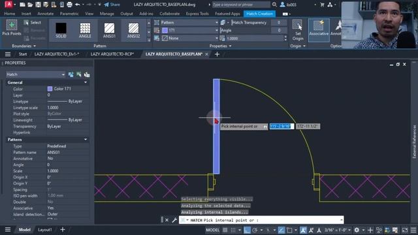This screenshot has height=235, width=418.
Task: Select the ANGLE hatch pattern
Action: coord(85,30)
